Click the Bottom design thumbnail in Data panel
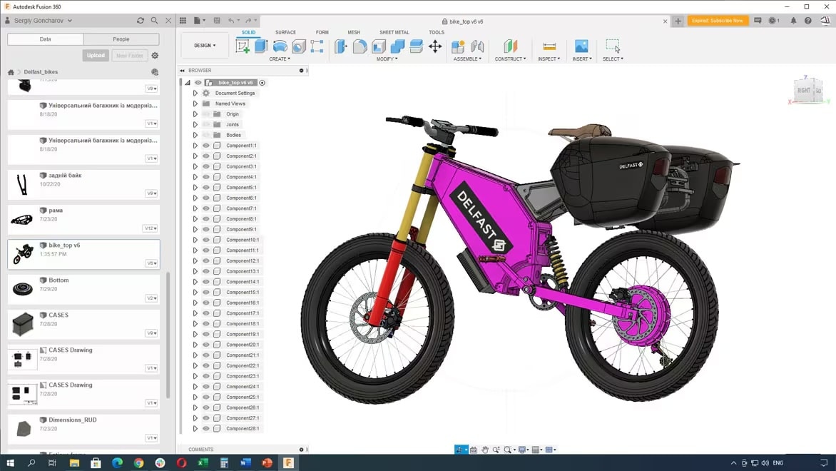The width and height of the screenshot is (836, 471). point(22,287)
